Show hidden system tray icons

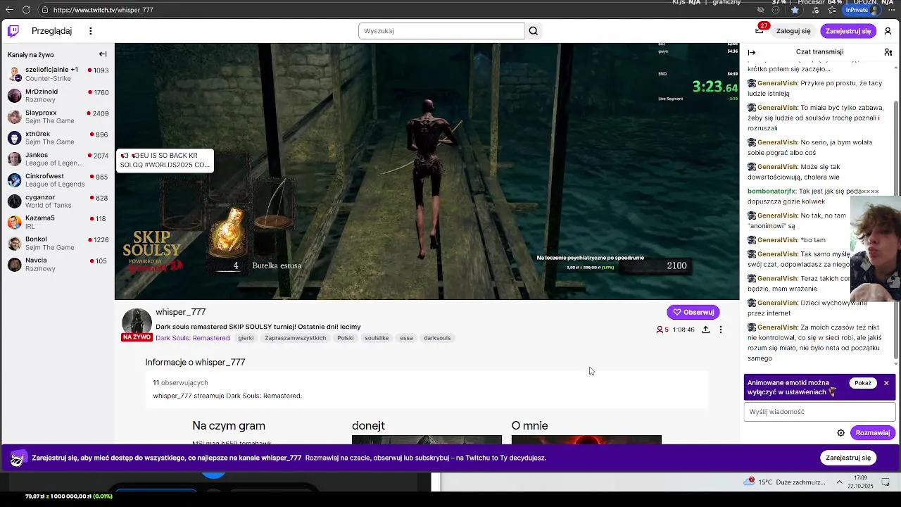pos(839,482)
